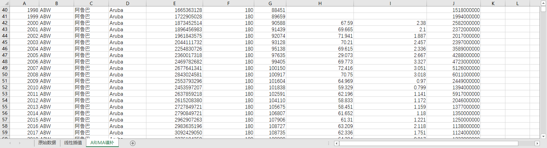Click cell value 3.327
The image size is (547, 148).
(x=390, y=62)
